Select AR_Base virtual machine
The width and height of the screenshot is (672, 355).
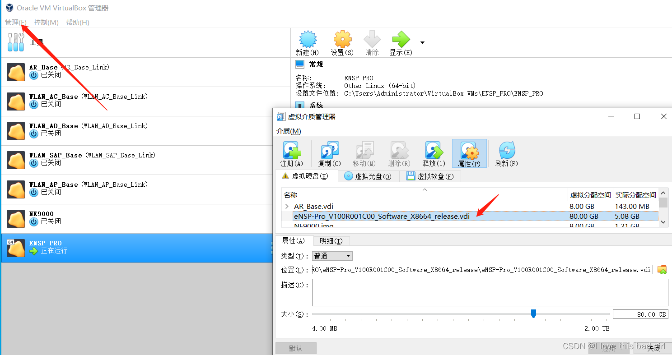pos(145,72)
